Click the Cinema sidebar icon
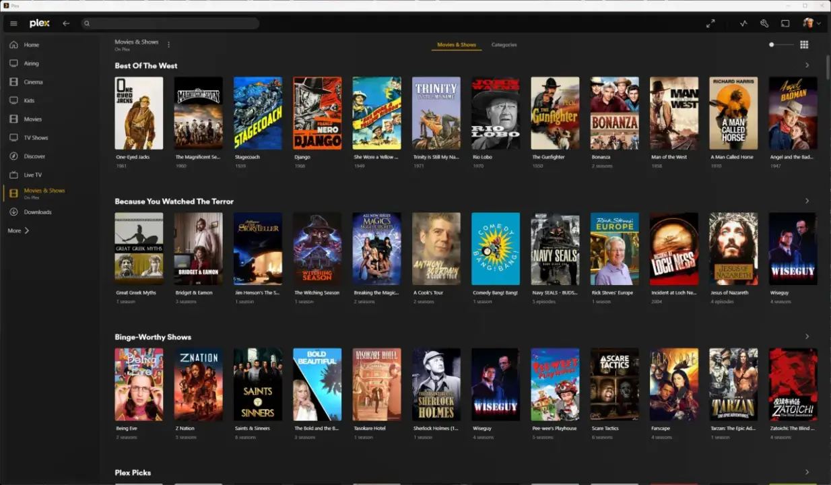 (x=13, y=82)
